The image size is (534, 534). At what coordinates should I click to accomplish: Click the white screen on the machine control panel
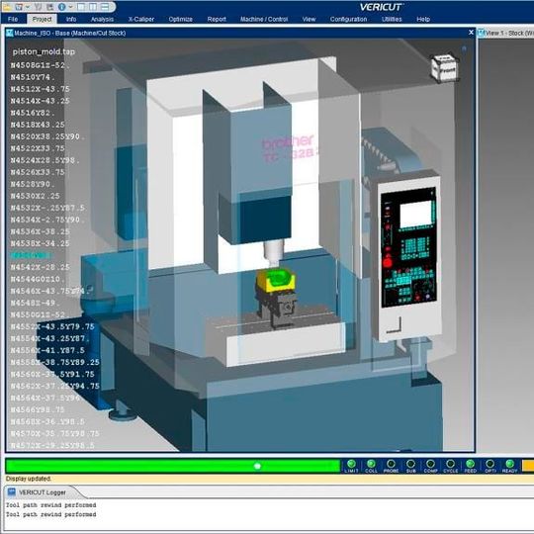pos(415,214)
